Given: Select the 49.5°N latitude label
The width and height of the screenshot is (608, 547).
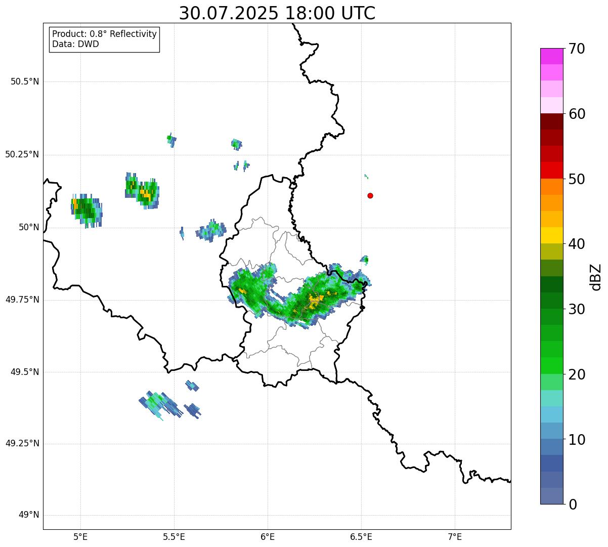Looking at the screenshot, I should [x=25, y=372].
